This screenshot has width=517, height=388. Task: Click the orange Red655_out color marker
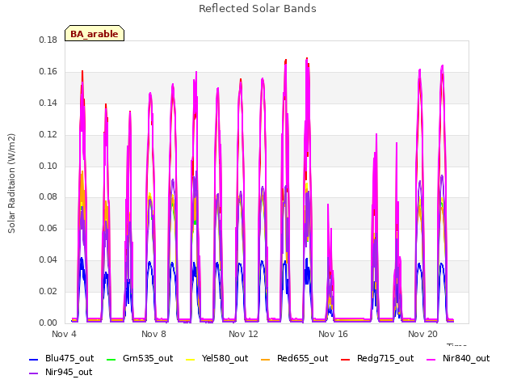(x=266, y=359)
